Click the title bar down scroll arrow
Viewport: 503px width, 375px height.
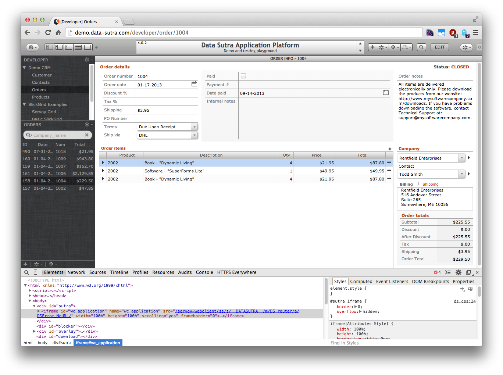(x=360, y=51)
